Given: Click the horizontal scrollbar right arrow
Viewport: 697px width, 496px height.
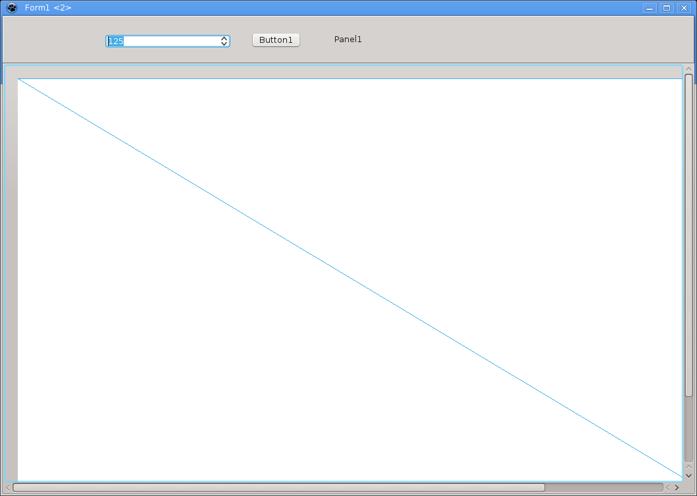Looking at the screenshot, I should pyautogui.click(x=677, y=487).
